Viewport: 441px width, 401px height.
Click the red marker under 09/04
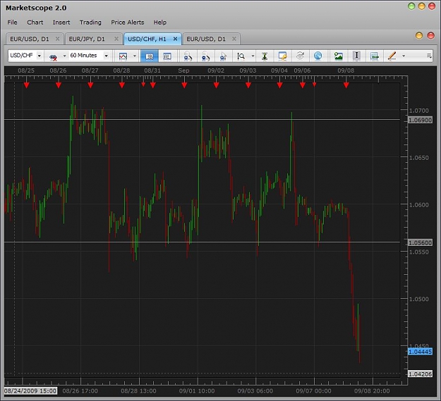point(279,85)
